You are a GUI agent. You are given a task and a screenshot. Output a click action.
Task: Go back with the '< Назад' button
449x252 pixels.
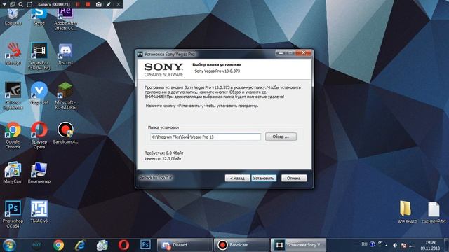click(237, 178)
